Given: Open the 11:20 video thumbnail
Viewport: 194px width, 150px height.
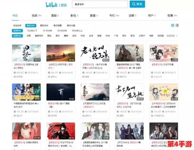Looking at the screenshot, I should (164, 131).
